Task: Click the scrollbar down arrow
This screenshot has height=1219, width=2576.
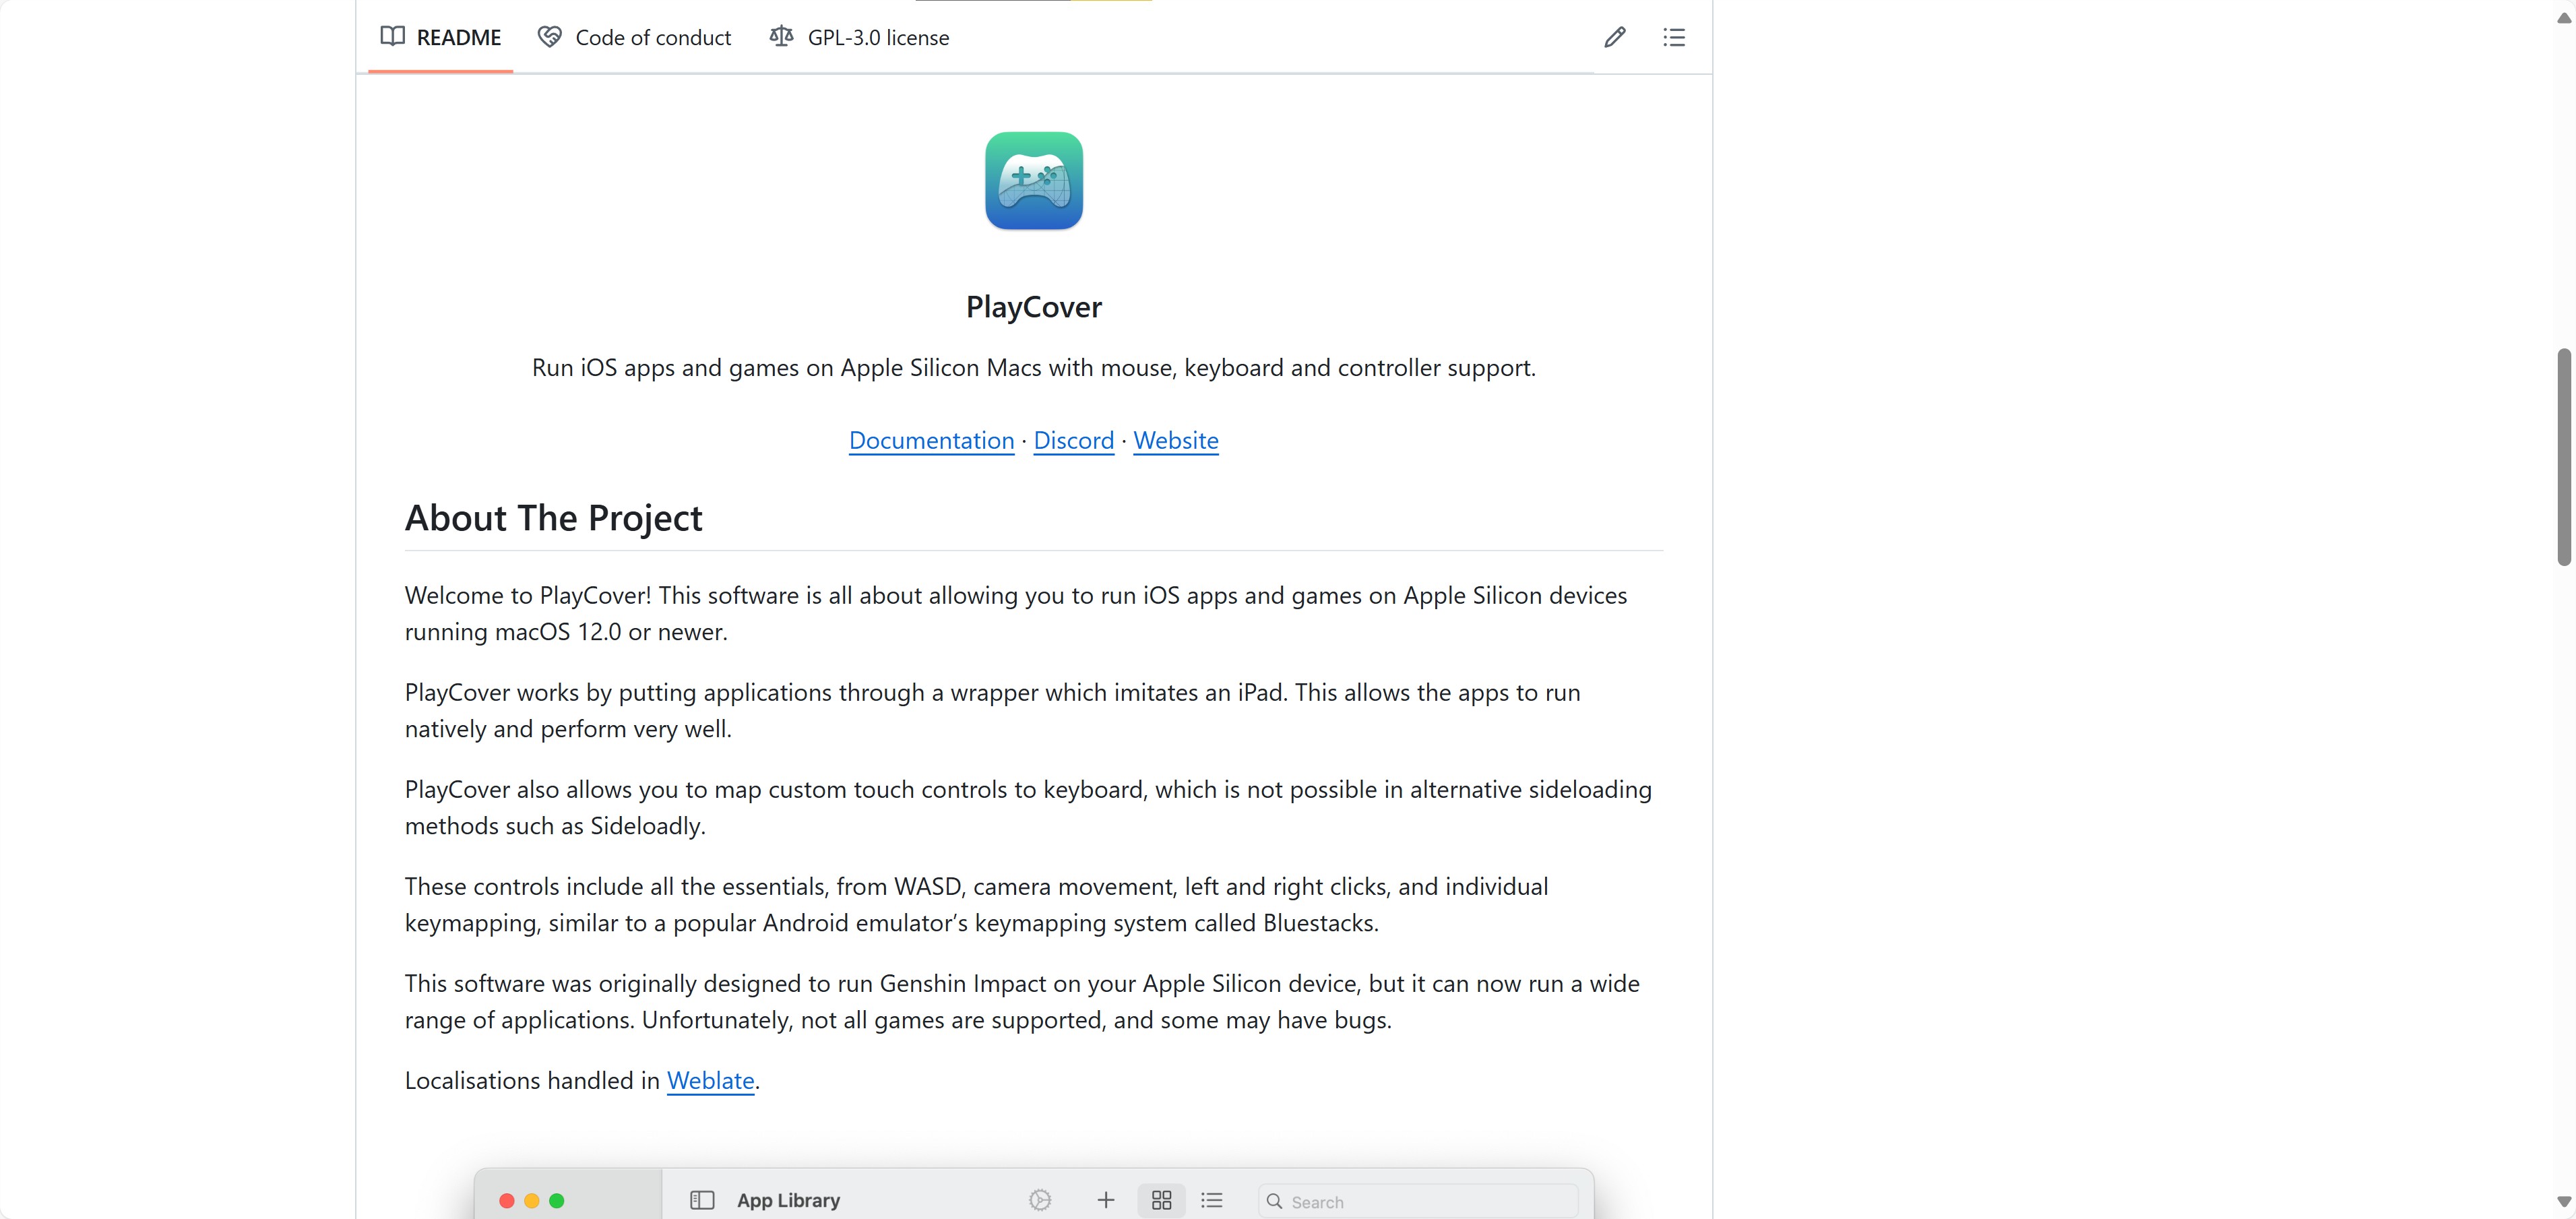Action: click(x=2563, y=1201)
